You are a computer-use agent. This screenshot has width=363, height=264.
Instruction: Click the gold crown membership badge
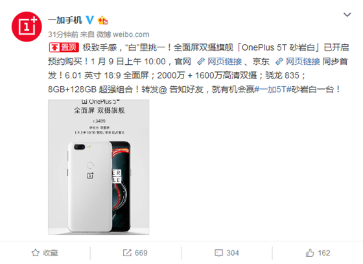(x=102, y=20)
